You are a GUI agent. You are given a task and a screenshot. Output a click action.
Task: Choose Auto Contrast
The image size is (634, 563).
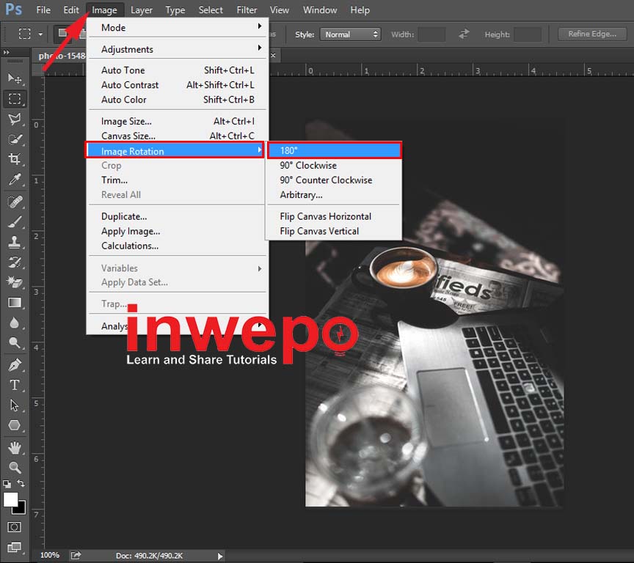click(178, 85)
